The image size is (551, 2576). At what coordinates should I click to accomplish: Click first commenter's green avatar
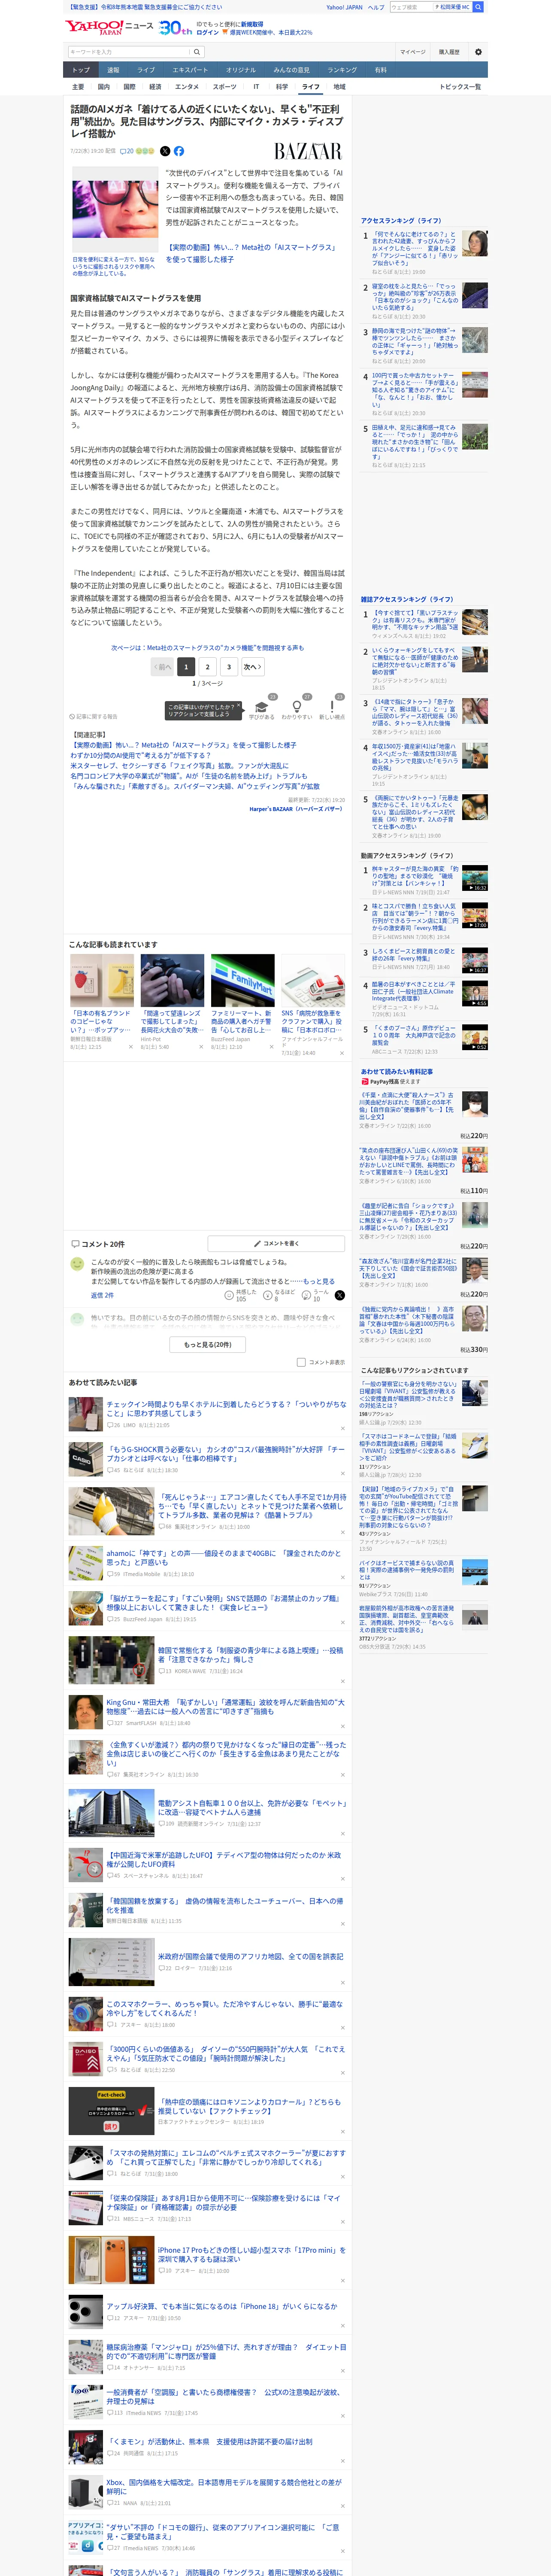pyautogui.click(x=77, y=1264)
